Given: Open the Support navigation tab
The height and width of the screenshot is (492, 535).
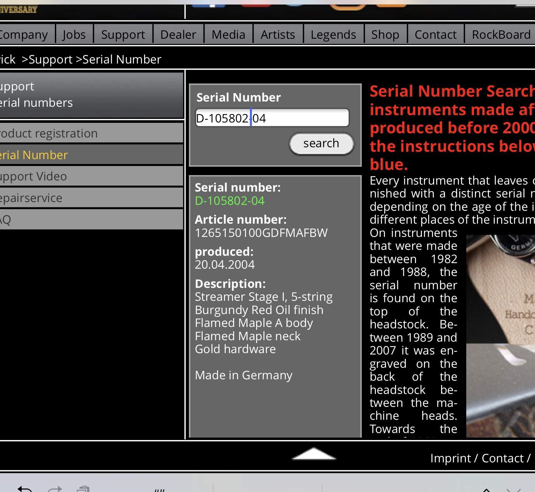Looking at the screenshot, I should tap(123, 35).
